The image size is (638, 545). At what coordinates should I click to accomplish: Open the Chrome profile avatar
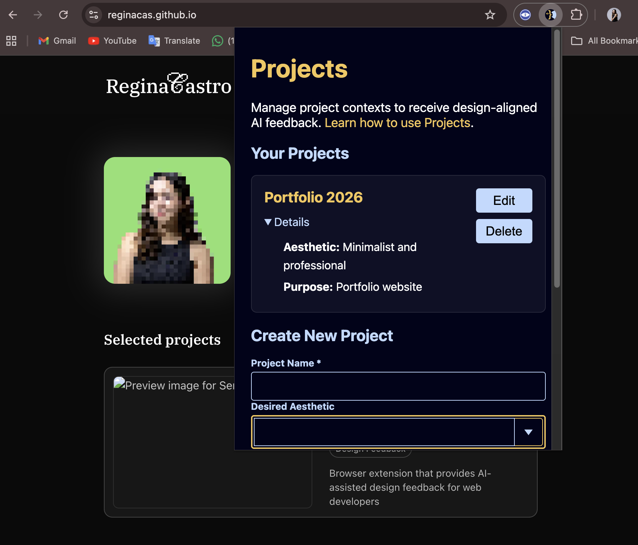point(614,15)
